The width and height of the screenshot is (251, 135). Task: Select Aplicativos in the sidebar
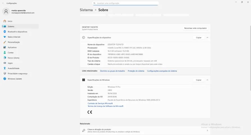tap(20, 48)
